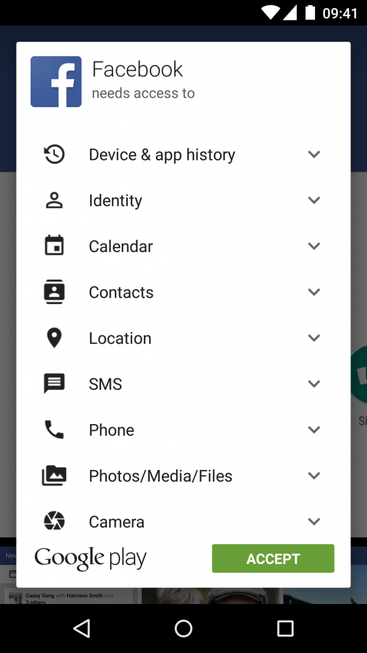367x653 pixels.
Task: Click the Facebook app logo
Action: 56,82
